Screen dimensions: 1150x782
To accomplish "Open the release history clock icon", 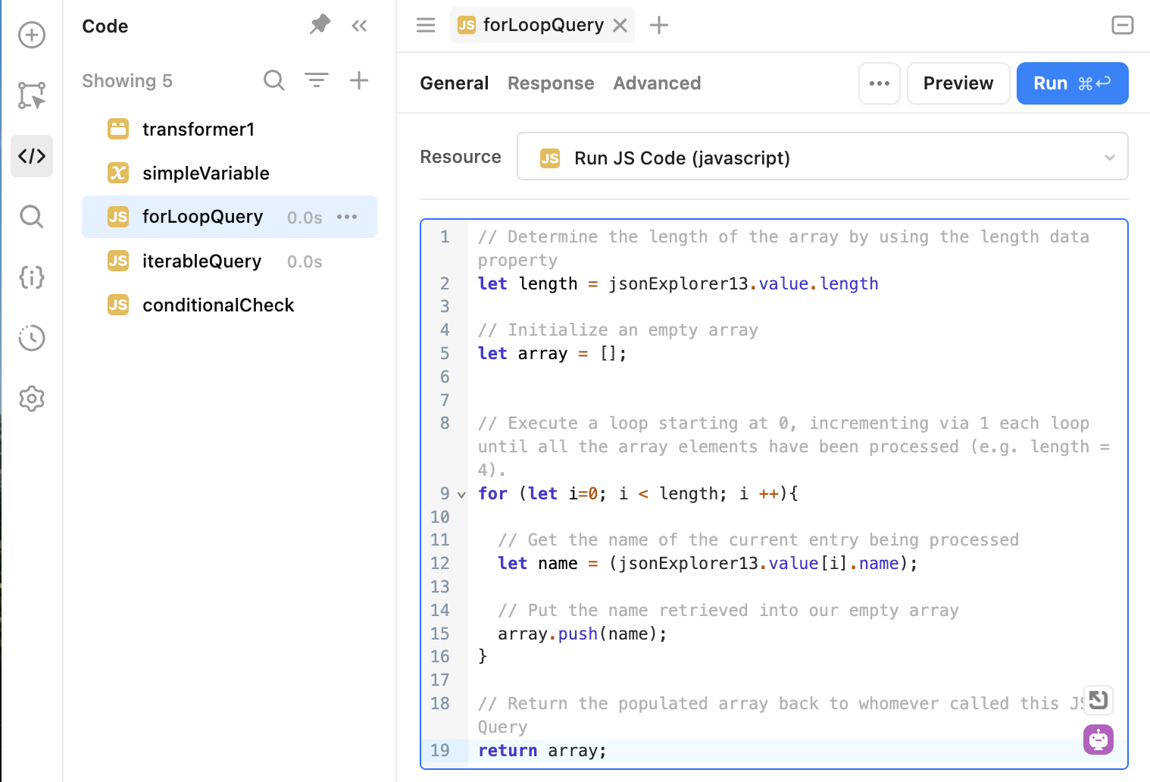I will [x=32, y=338].
